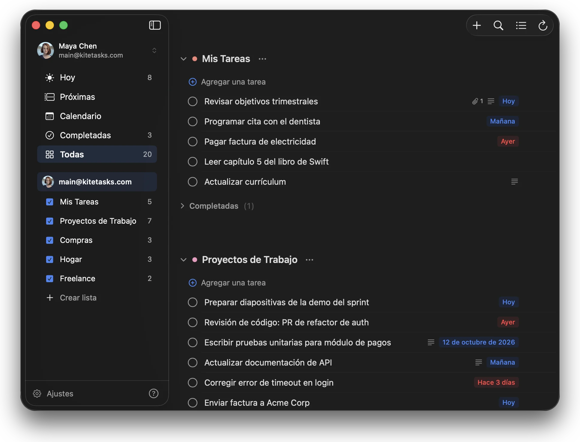580x442 pixels.
Task: Open account switcher arrows next to Maya Chen
Action: (154, 50)
